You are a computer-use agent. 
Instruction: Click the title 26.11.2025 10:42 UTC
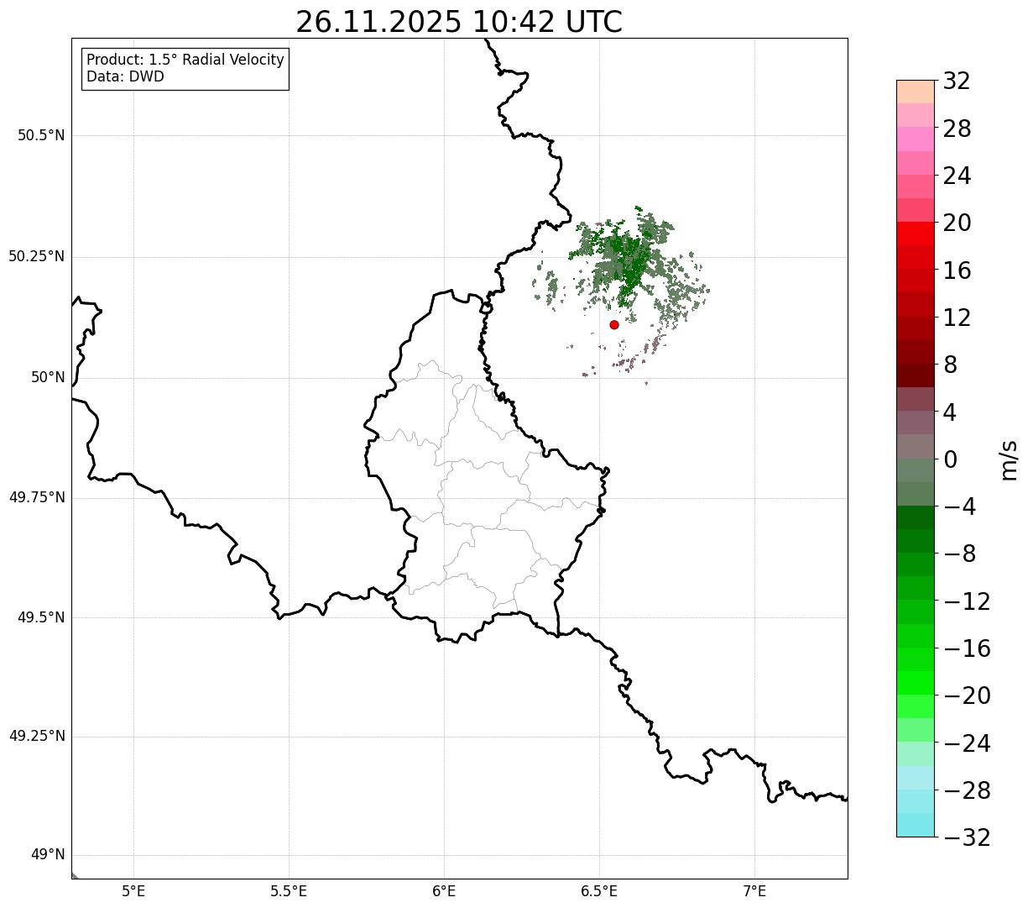459,22
